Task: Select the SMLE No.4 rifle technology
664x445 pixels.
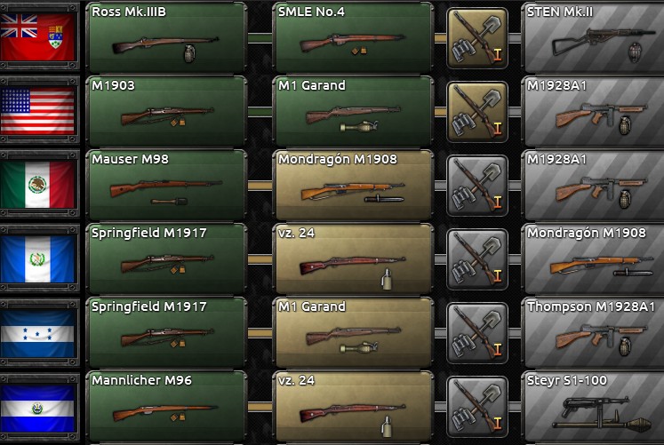Action: 353,37
